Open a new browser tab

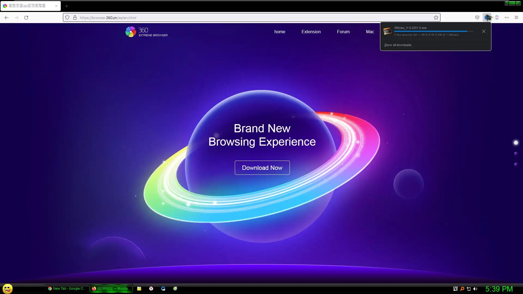click(x=66, y=6)
